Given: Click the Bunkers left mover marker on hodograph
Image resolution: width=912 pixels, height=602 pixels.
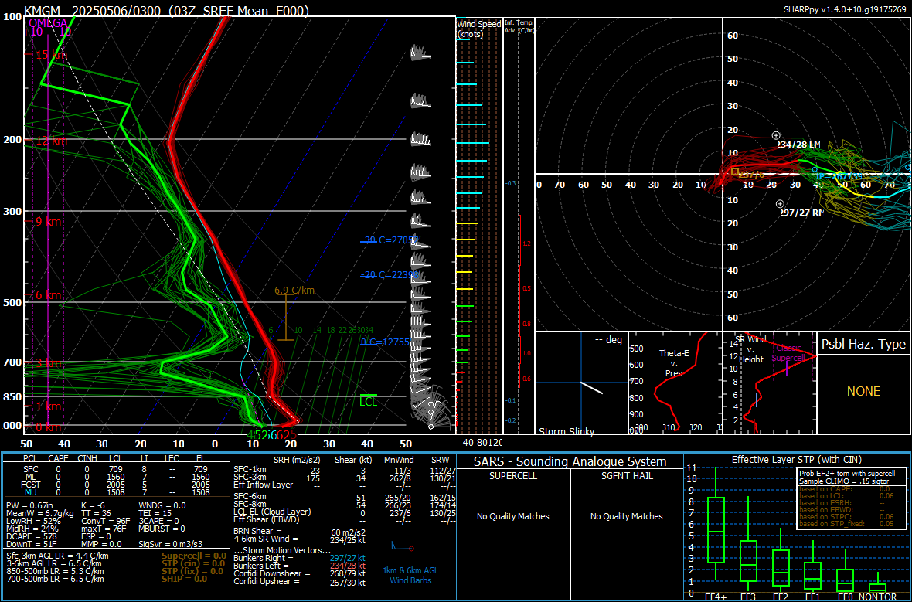Looking at the screenshot, I should 776,135.
